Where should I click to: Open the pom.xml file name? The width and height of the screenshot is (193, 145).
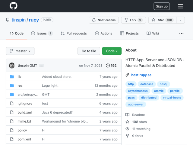coord(24,139)
